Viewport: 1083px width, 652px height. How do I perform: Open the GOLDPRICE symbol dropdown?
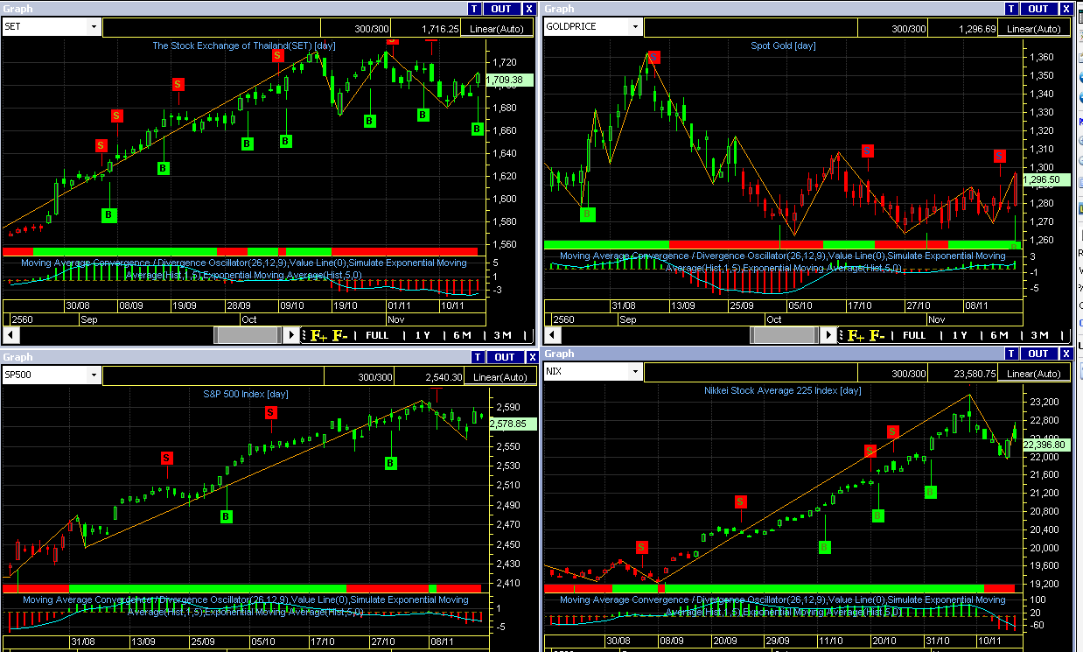[635, 27]
